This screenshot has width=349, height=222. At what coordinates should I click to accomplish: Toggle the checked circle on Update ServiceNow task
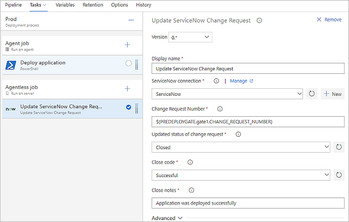click(x=128, y=107)
